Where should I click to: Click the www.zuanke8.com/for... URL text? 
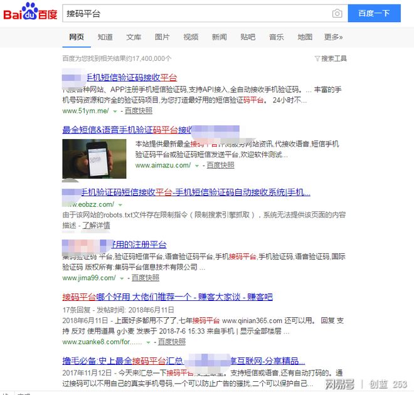click(102, 342)
